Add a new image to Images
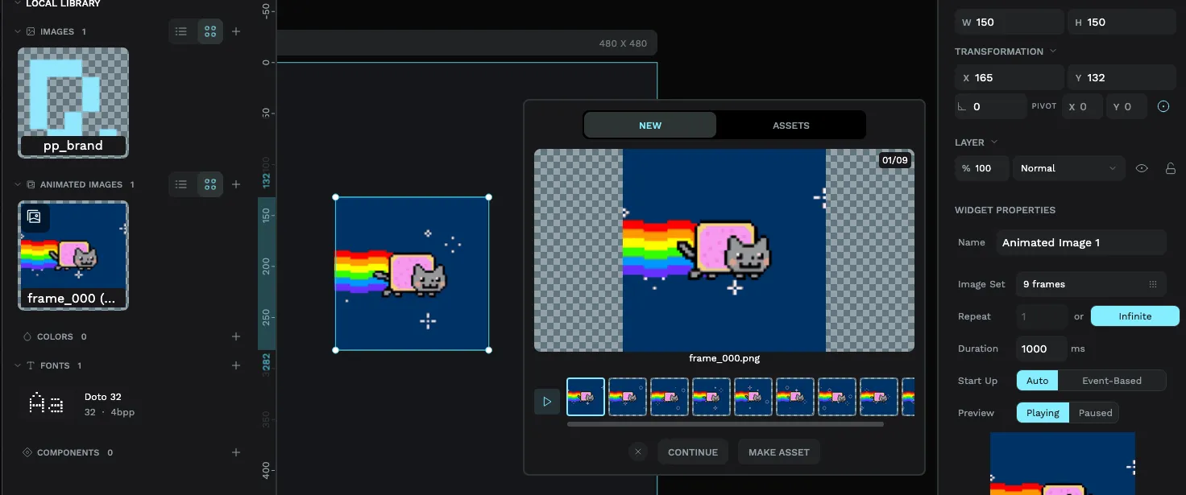This screenshot has width=1186, height=495. coord(236,31)
